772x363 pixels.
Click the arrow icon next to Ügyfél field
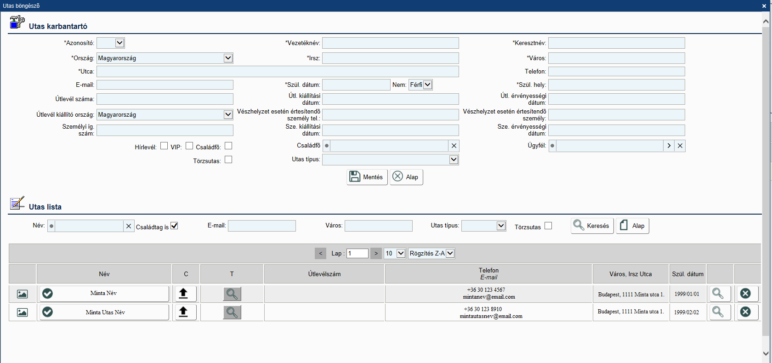(x=669, y=146)
